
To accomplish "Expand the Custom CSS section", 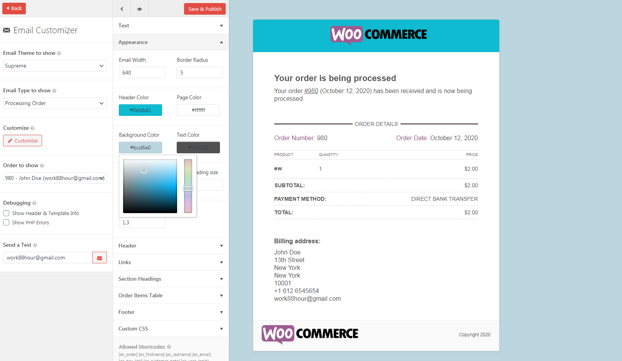I will click(x=171, y=329).
